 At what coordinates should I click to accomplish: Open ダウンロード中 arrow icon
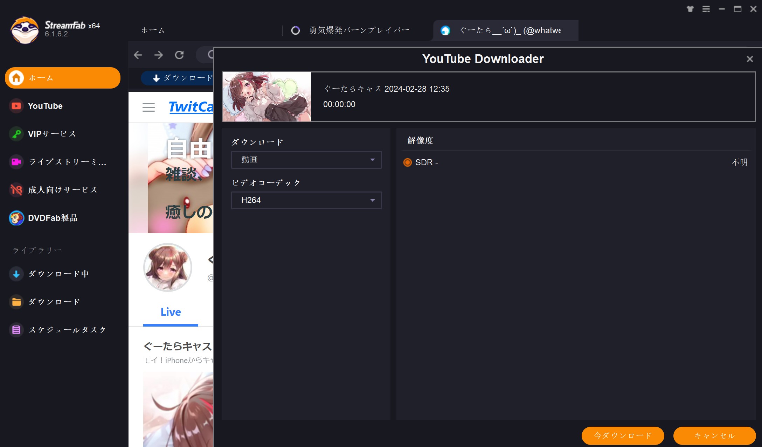[16, 274]
